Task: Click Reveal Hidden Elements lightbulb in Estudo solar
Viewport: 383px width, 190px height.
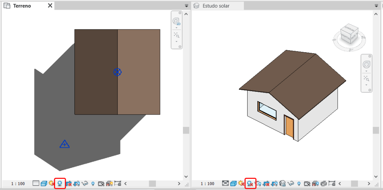Action: point(299,183)
